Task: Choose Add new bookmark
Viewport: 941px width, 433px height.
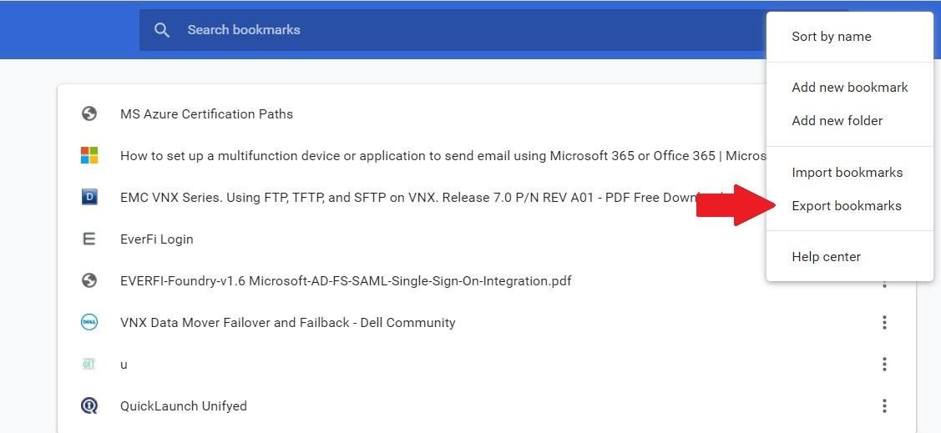Action: click(x=849, y=88)
